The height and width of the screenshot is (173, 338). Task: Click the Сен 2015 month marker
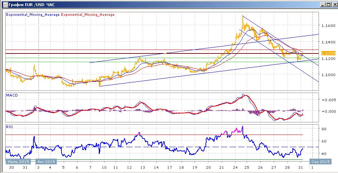point(320,162)
